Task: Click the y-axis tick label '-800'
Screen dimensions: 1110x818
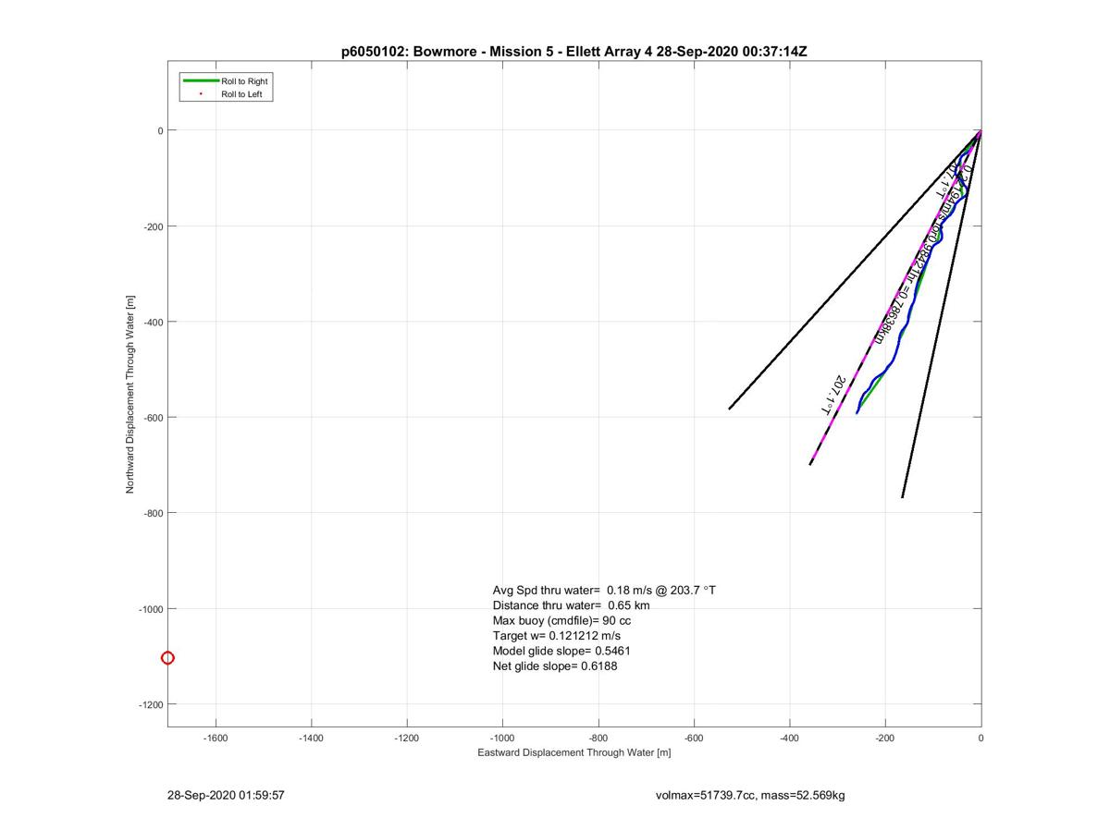Action: (153, 513)
